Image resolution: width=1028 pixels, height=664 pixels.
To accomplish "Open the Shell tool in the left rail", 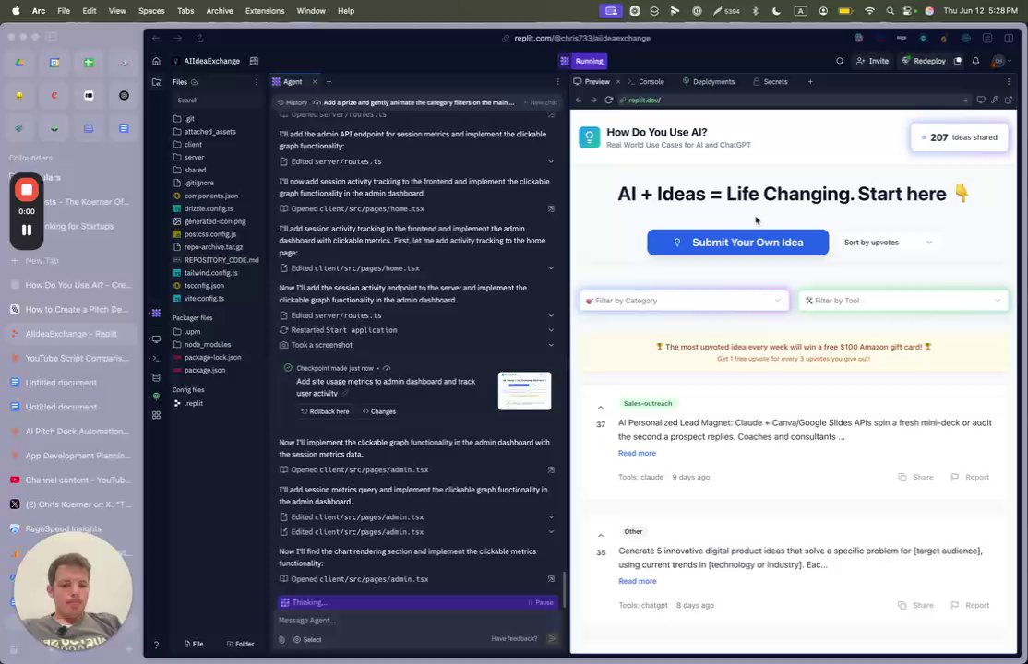I will pos(156,358).
